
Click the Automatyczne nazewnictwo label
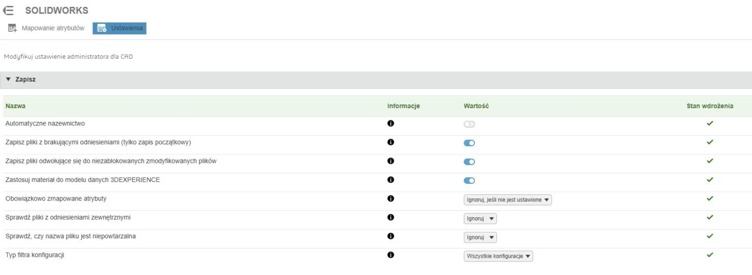coord(45,124)
